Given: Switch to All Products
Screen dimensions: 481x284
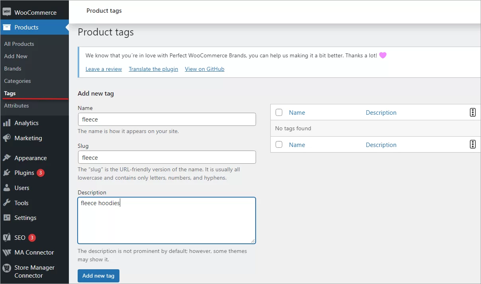Looking at the screenshot, I should 18,44.
